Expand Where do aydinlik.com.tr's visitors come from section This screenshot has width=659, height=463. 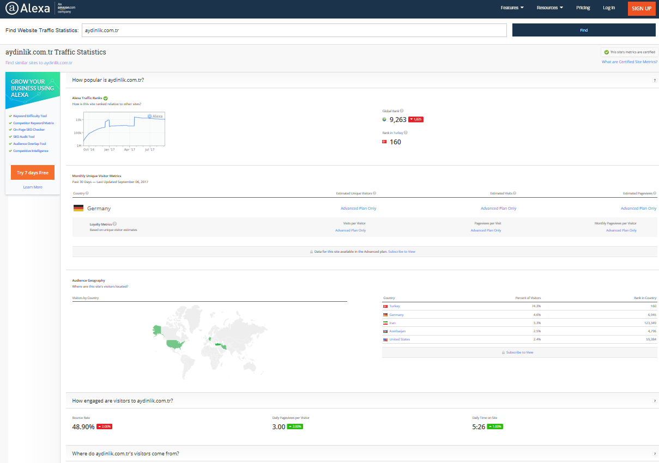(x=362, y=453)
